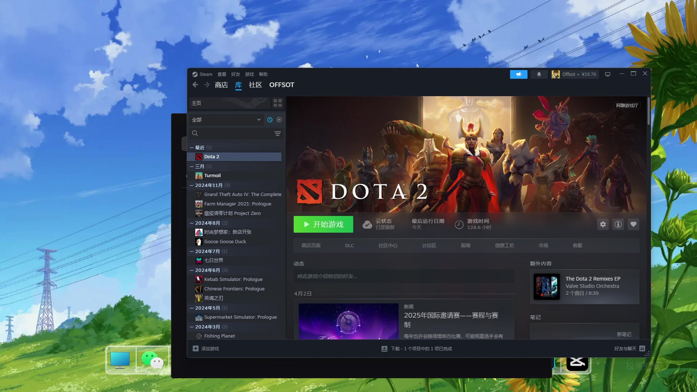Viewport: 697px width, 392px height.
Task: Open the 商店页面 link
Action: (x=311, y=246)
